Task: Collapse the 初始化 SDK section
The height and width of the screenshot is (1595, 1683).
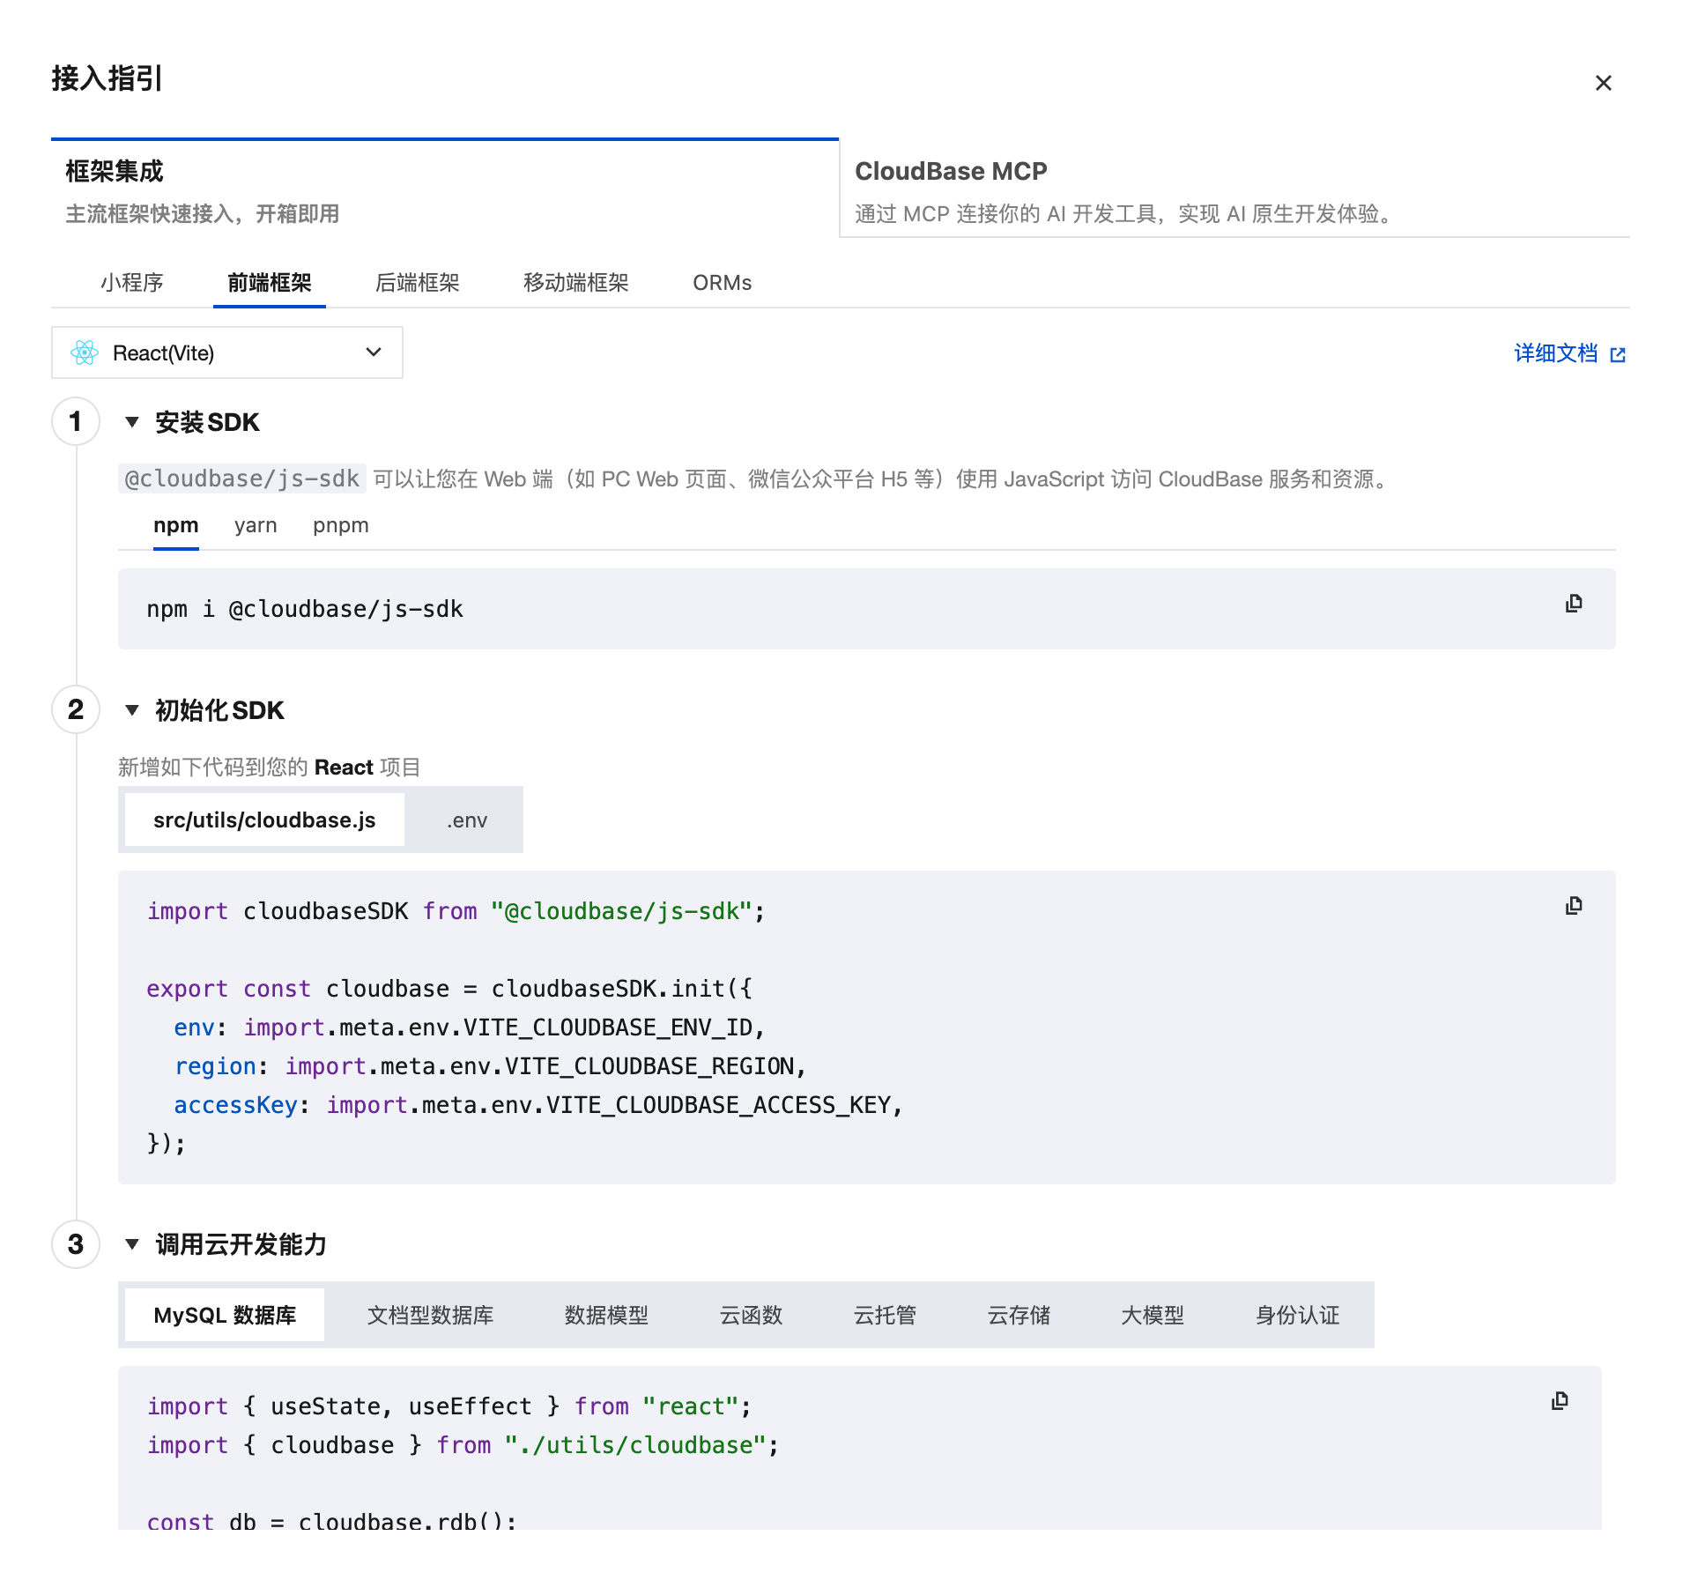Action: click(x=132, y=710)
